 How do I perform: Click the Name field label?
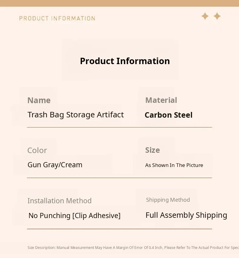39,100
